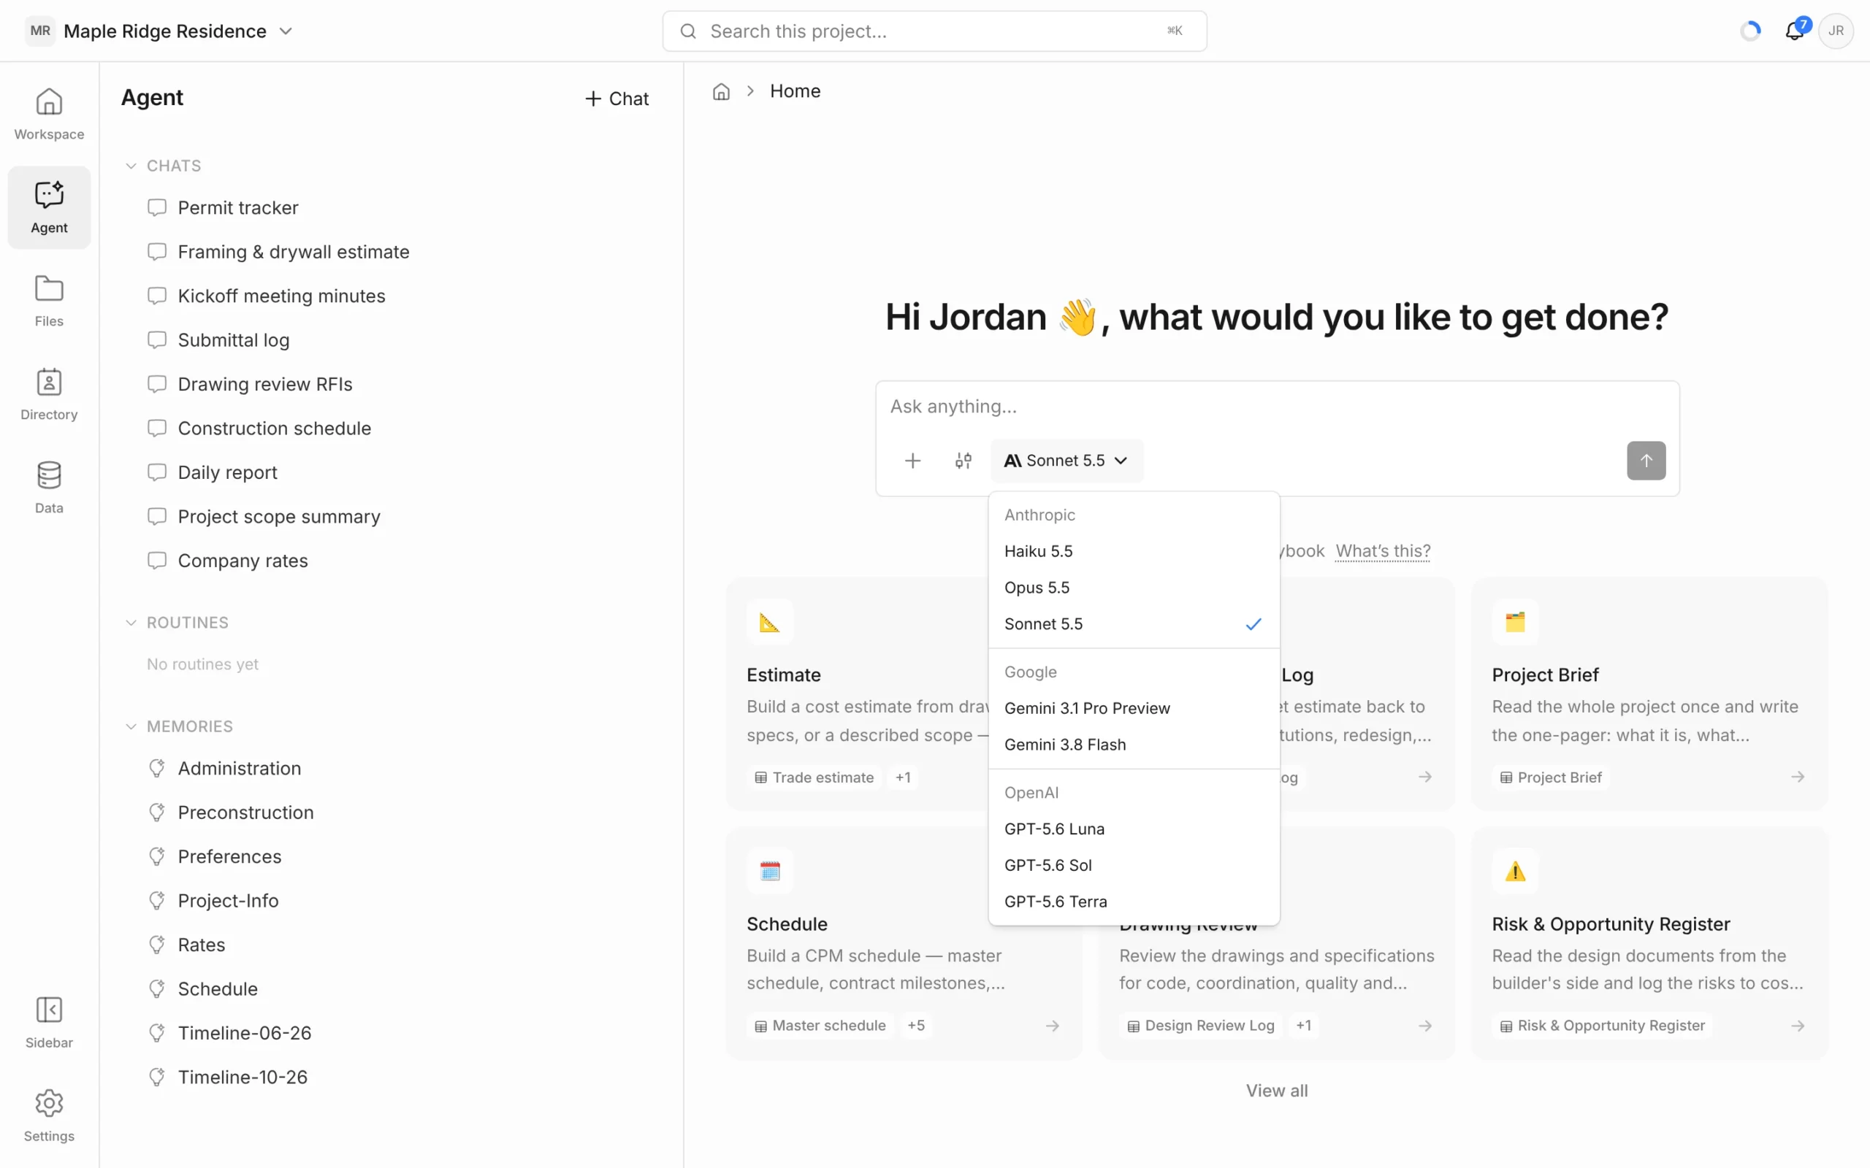Collapse panel with the Sidebar icon
1870x1168 pixels.
pyautogui.click(x=49, y=1022)
